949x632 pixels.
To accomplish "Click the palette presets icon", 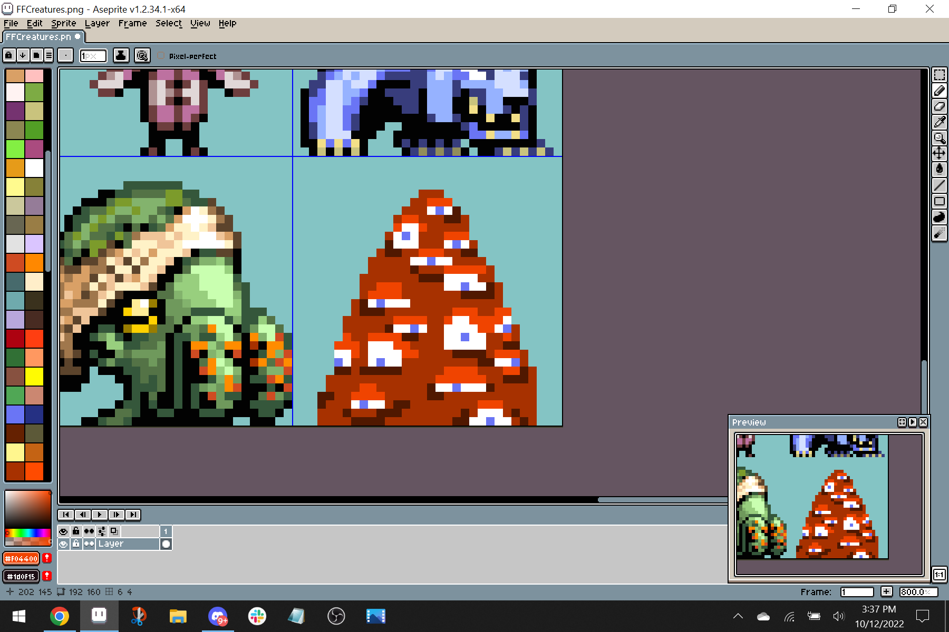I will click(36, 55).
